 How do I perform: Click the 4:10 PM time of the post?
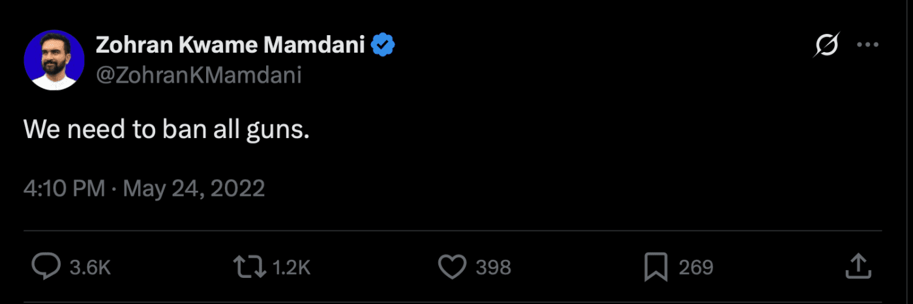point(64,189)
